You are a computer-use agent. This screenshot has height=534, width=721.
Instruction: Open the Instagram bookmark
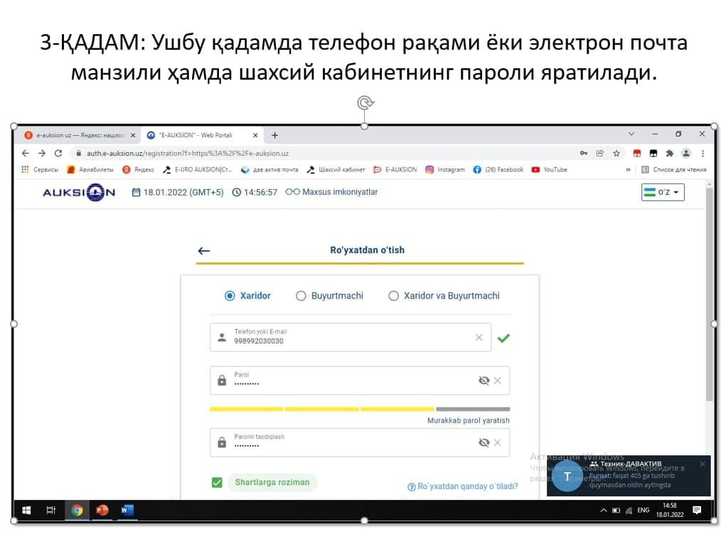(445, 170)
